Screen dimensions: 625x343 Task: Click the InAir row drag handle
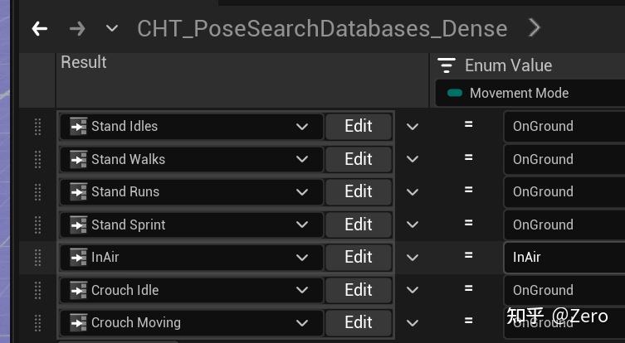tap(37, 258)
